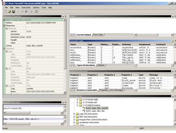This screenshot has width=176, height=133.
Task: Pin the instruction properties panel
Action: (x=63, y=16)
